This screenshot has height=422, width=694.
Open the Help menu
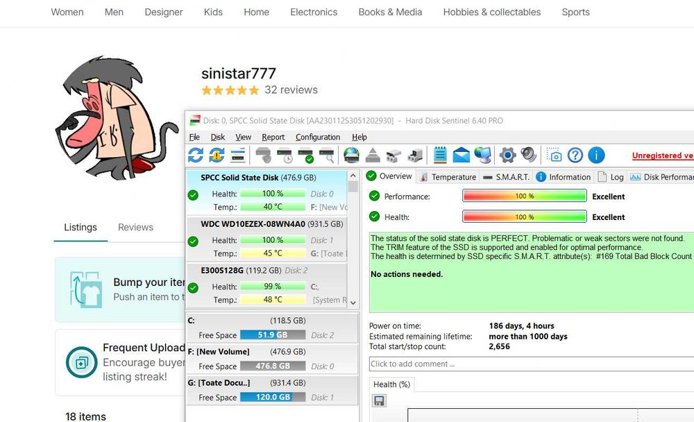point(359,137)
